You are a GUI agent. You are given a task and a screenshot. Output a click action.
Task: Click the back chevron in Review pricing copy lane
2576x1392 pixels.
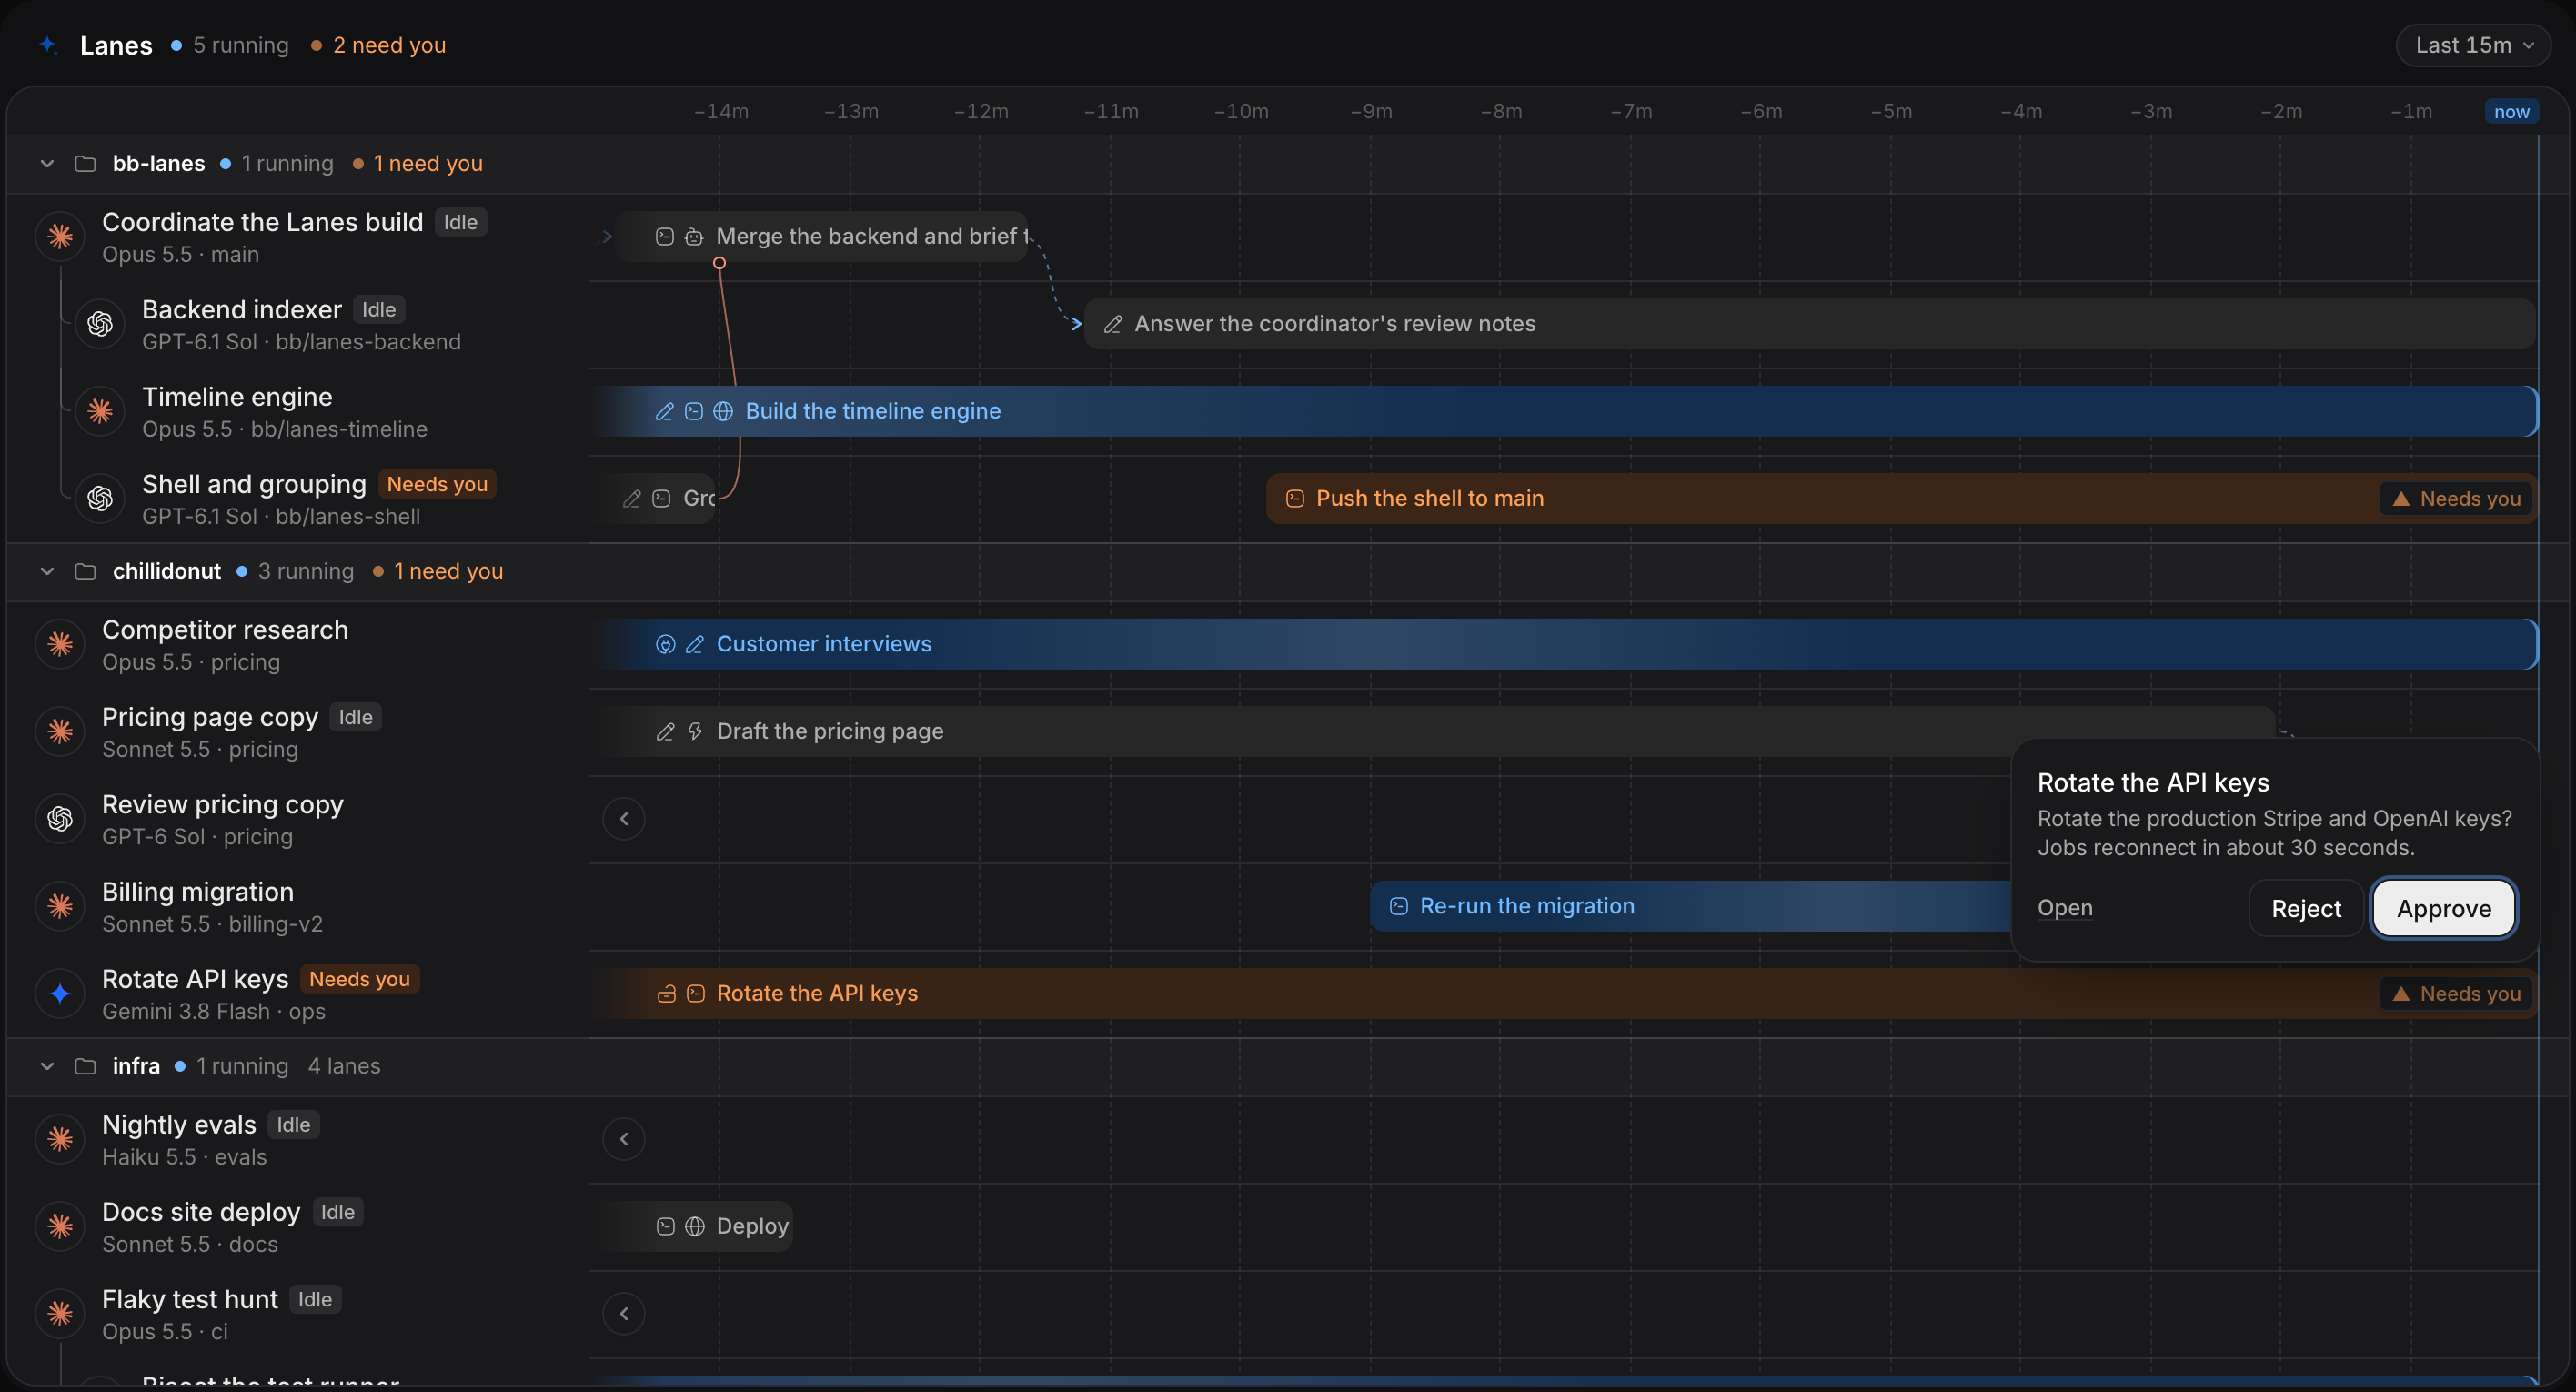click(x=624, y=819)
